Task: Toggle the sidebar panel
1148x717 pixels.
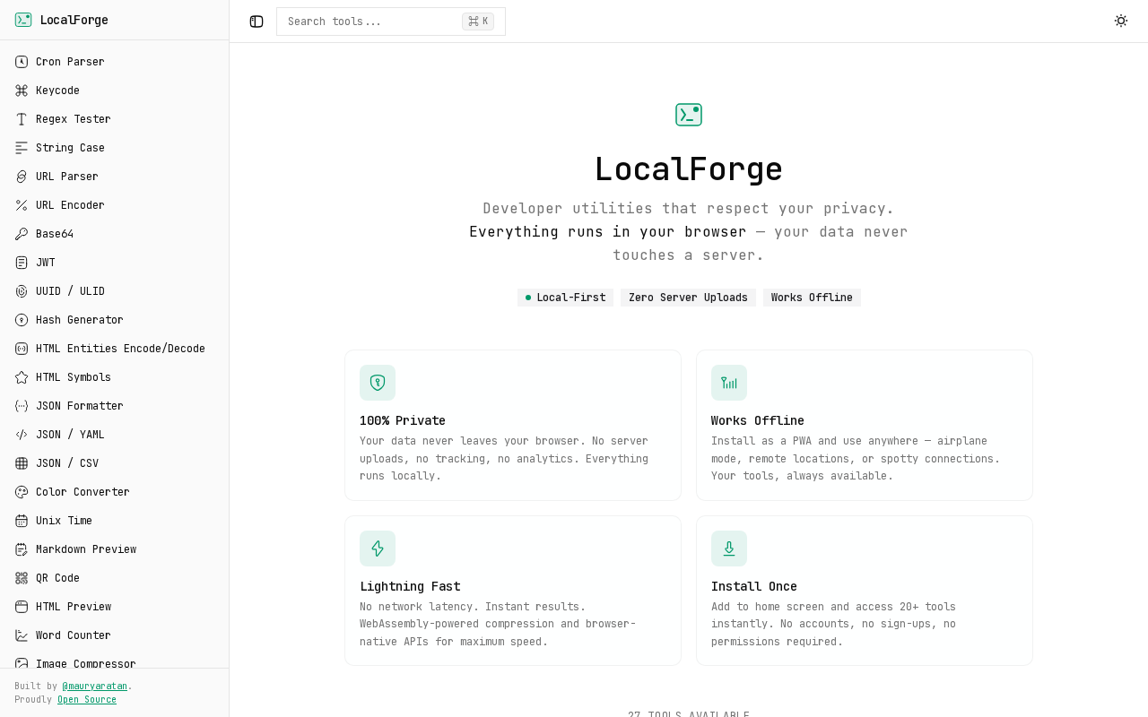Action: coord(257,22)
